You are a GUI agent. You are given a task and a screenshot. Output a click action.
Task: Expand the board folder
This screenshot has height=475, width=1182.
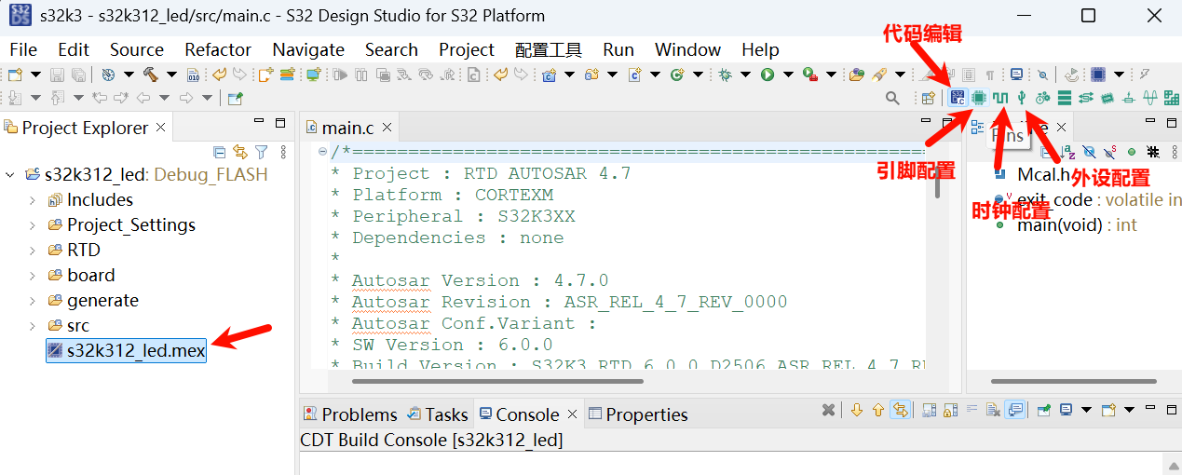click(32, 275)
